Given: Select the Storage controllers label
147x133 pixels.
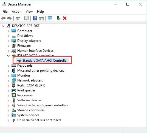Looking at the screenshot, I should pos(31,110).
